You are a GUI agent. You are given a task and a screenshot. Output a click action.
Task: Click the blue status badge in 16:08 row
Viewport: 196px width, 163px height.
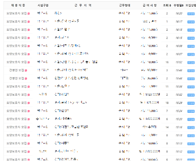click(x=191, y=46)
